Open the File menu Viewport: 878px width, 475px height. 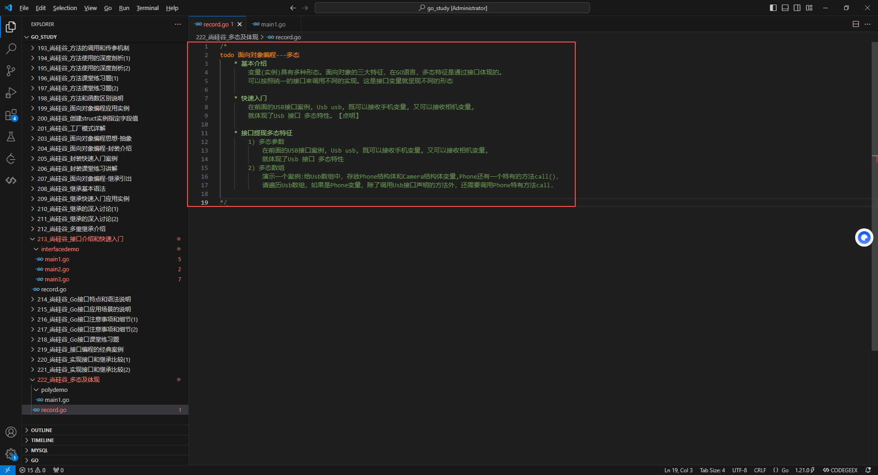click(24, 8)
